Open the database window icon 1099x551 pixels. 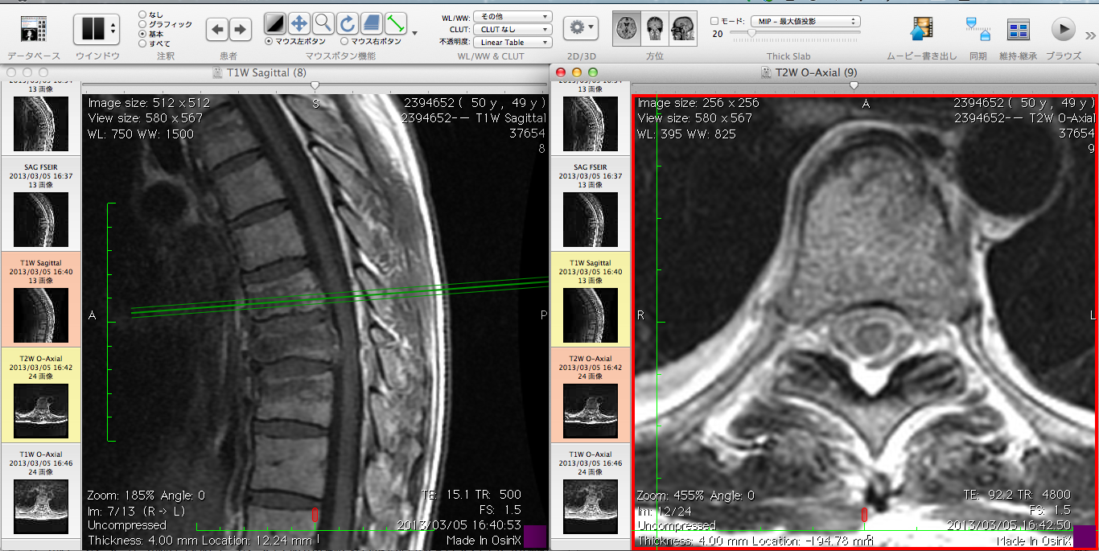click(x=33, y=29)
